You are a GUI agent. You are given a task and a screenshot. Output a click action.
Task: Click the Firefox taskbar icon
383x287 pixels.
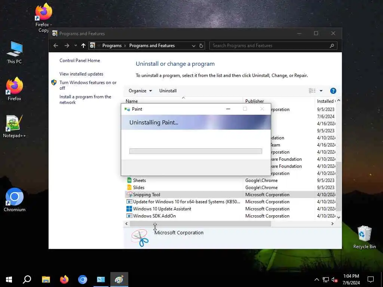point(64,280)
